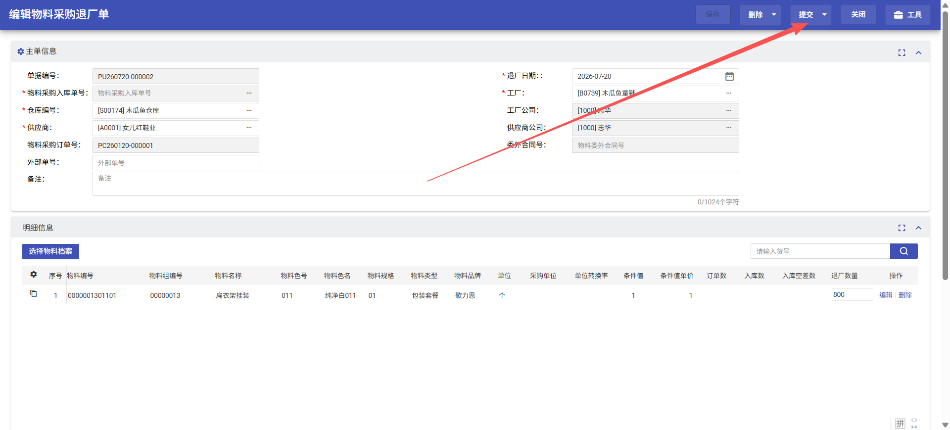The height and width of the screenshot is (430, 950).
Task: Expand the 提交 dropdown arrow
Action: [824, 15]
